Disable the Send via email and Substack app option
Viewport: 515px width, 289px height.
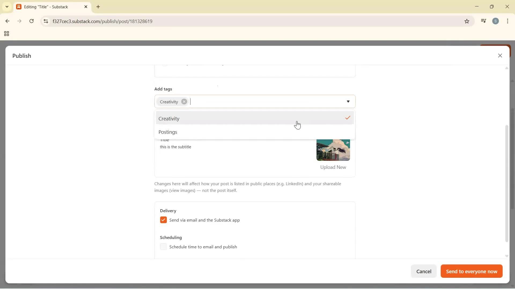(164, 220)
